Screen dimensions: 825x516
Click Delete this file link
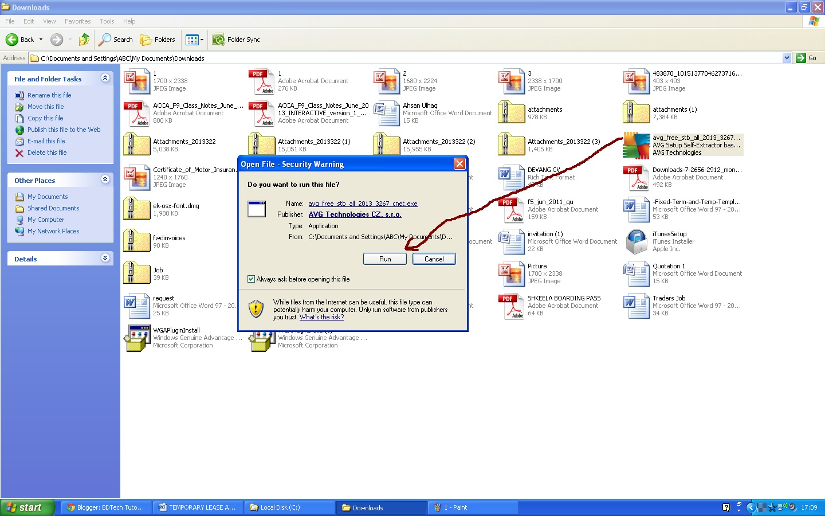point(47,153)
